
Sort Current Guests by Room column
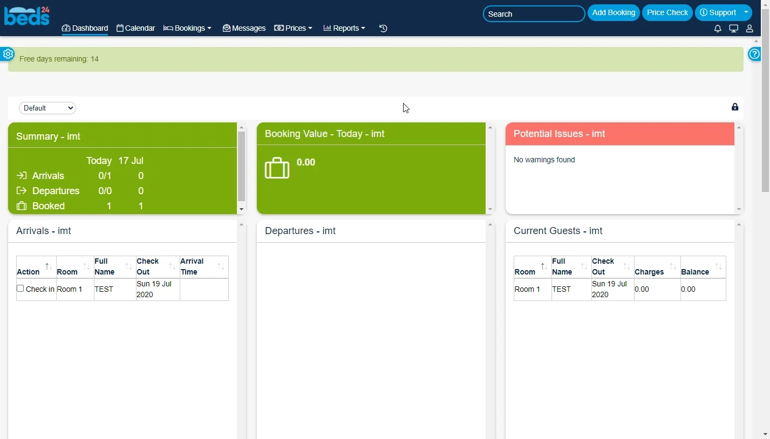pyautogui.click(x=533, y=267)
